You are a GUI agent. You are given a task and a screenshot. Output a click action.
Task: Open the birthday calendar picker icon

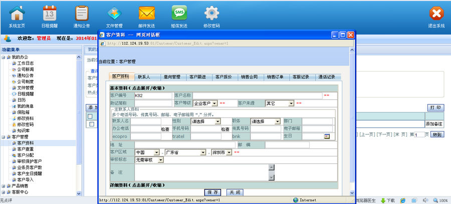pos(327,136)
